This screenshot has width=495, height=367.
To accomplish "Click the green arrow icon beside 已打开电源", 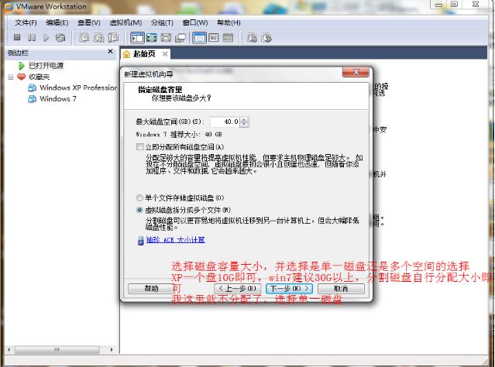I will pyautogui.click(x=22, y=66).
